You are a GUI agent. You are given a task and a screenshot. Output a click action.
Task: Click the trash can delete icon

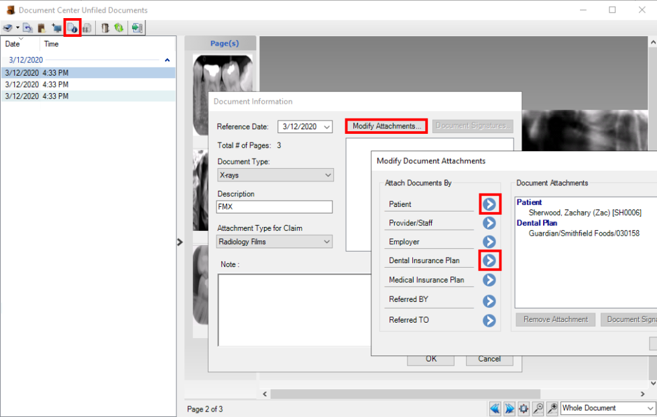click(105, 28)
